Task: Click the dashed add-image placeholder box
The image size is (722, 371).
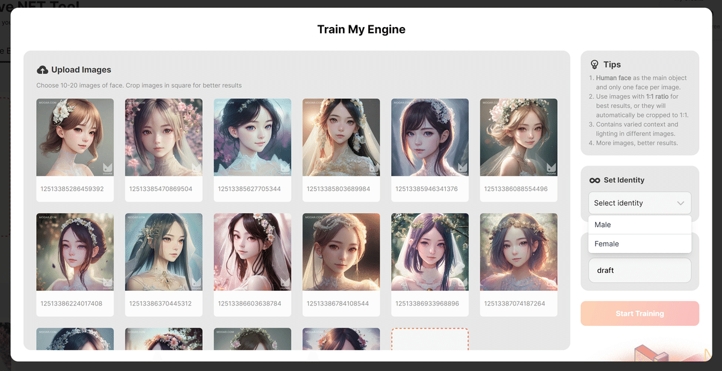Action: click(430, 338)
